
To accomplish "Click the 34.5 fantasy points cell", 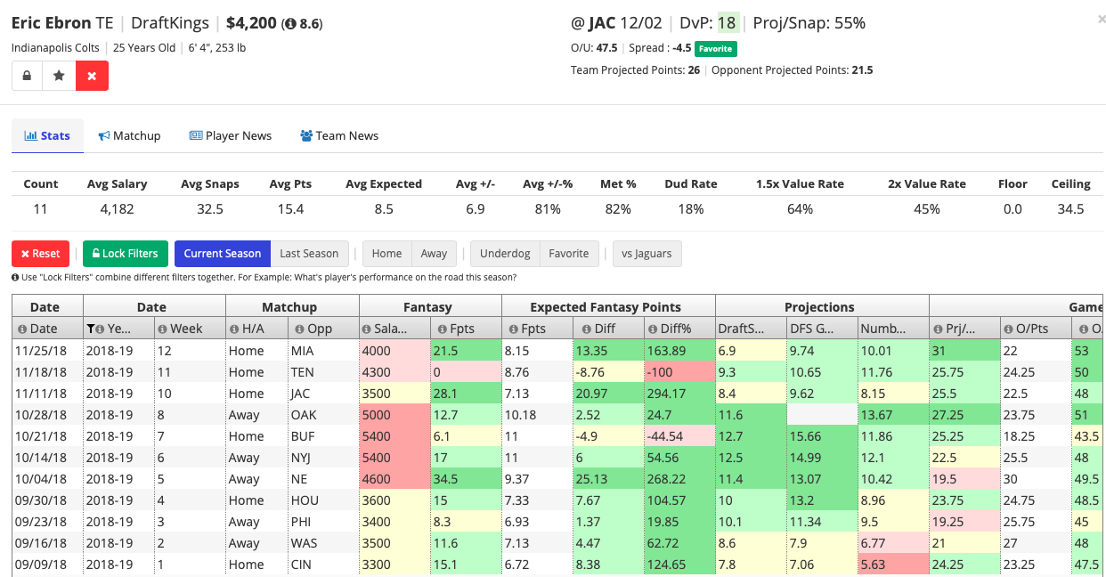I will (466, 479).
